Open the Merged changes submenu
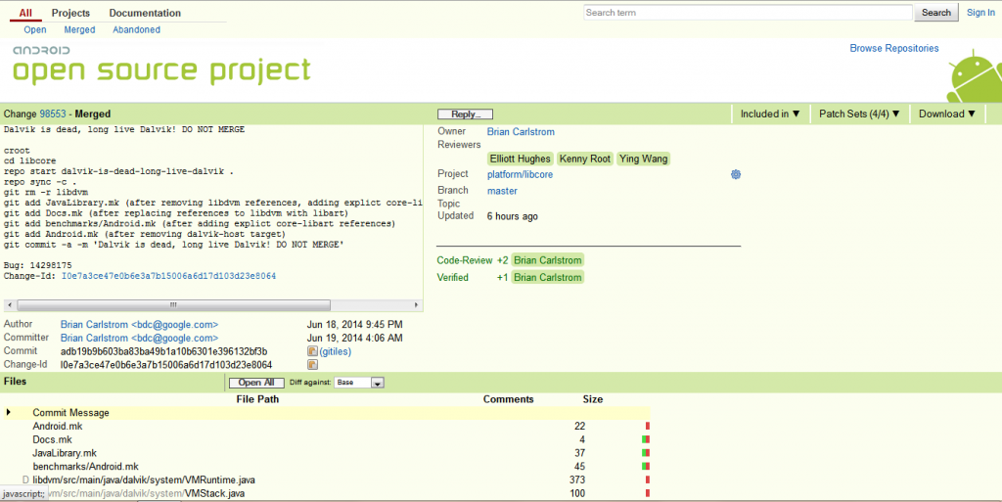The width and height of the screenshot is (1002, 502). click(x=79, y=29)
